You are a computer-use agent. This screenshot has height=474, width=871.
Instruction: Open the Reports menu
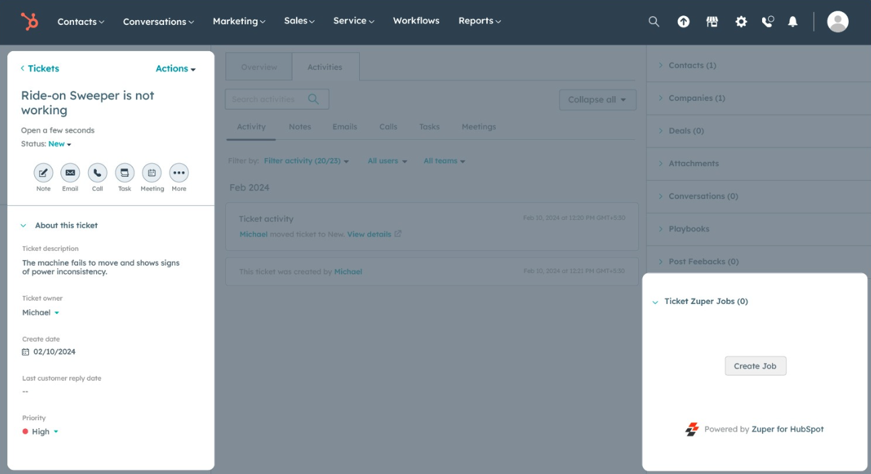[479, 21]
